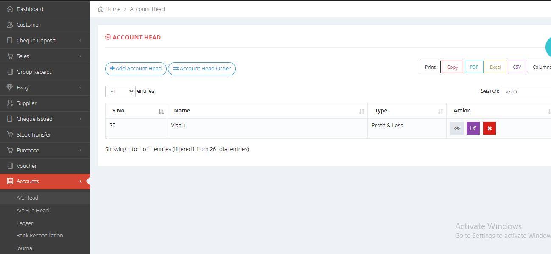Collapse the Accounts menu section
This screenshot has width=551, height=254.
pyautogui.click(x=81, y=181)
